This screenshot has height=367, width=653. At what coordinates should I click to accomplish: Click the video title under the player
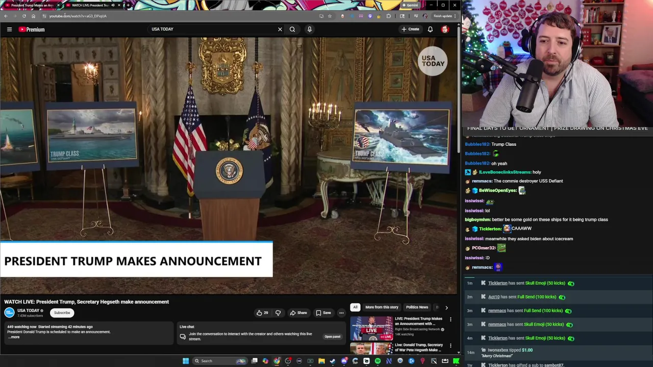87,302
